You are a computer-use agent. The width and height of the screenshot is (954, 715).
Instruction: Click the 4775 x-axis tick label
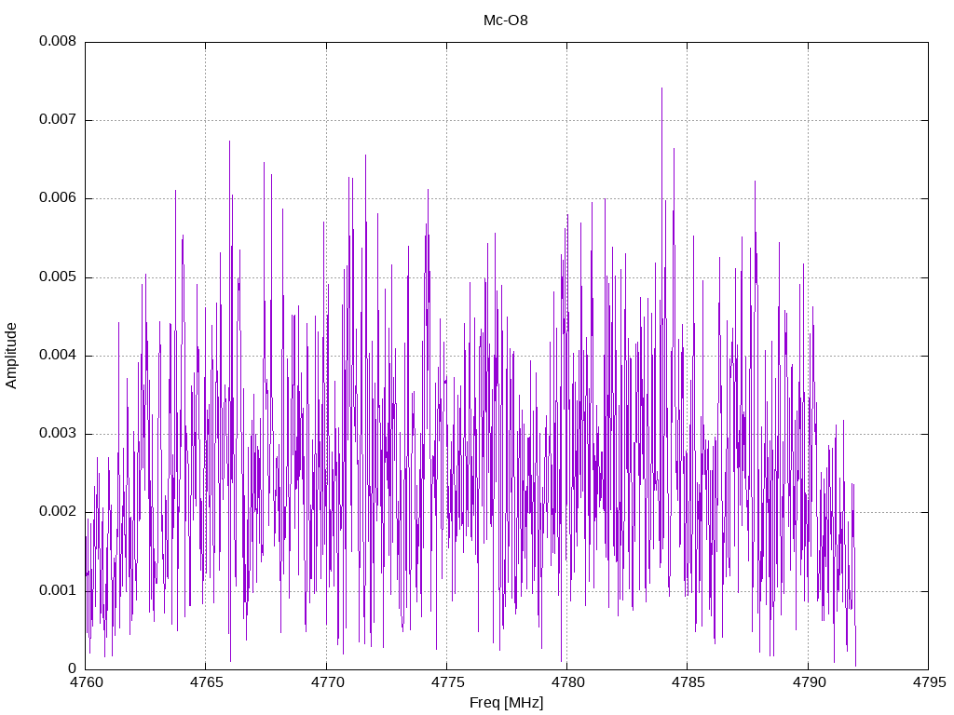click(x=448, y=682)
